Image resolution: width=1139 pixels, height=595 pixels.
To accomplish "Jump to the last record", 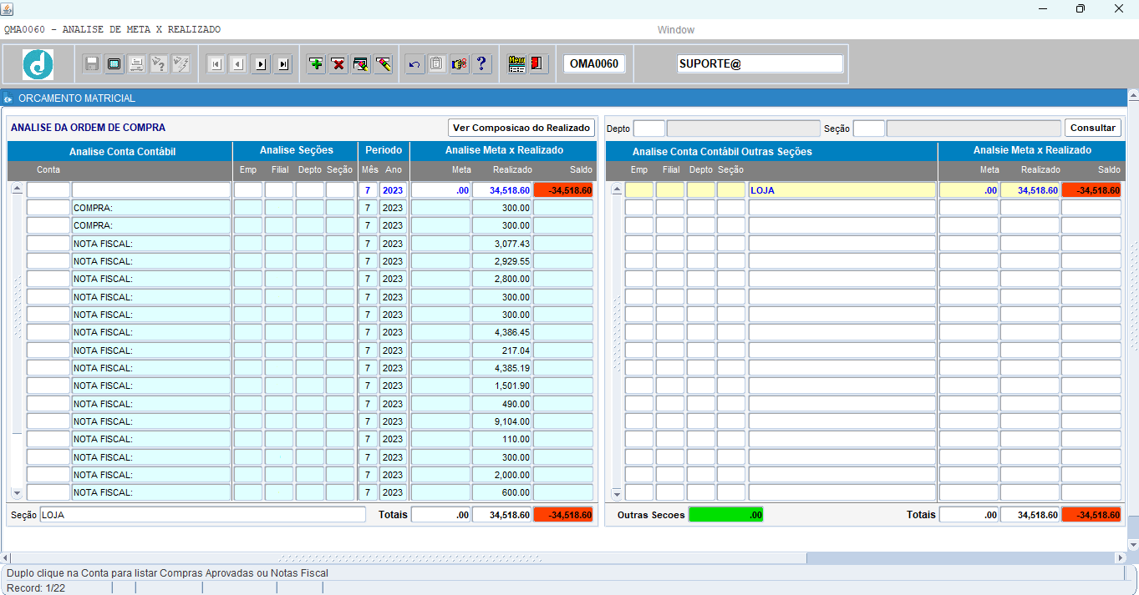I will 283,64.
